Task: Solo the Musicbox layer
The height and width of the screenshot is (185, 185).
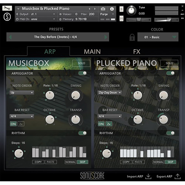Action: click(x=81, y=63)
